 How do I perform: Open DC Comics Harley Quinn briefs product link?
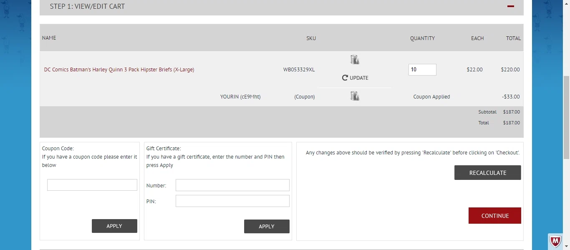pos(119,70)
